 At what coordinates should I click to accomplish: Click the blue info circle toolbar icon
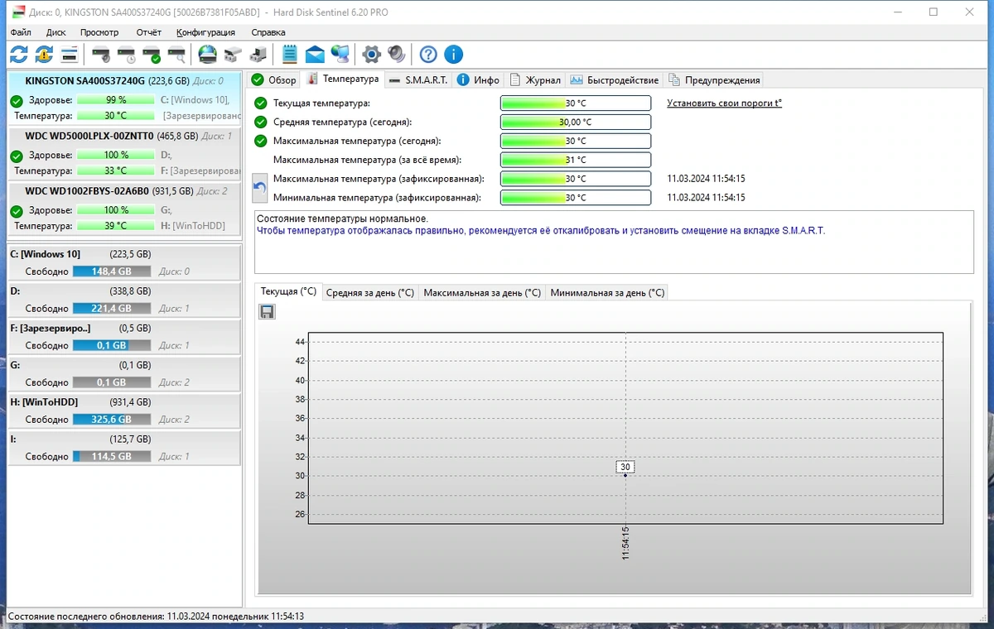[453, 55]
